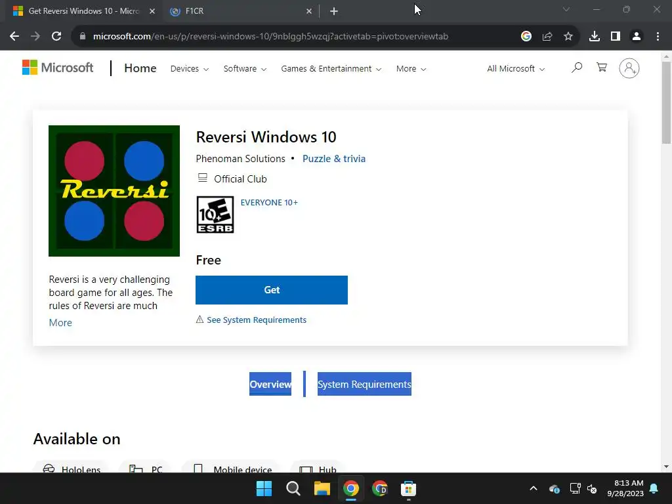Expand the Devices menu
Screen dimensions: 672x504
pyautogui.click(x=190, y=68)
